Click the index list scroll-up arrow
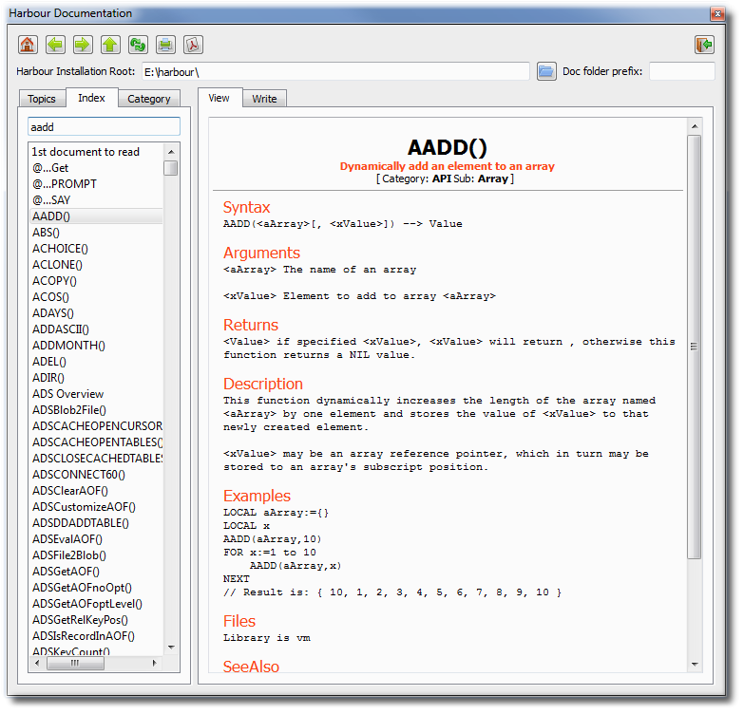Screen dimensions: 744x714 [171, 152]
